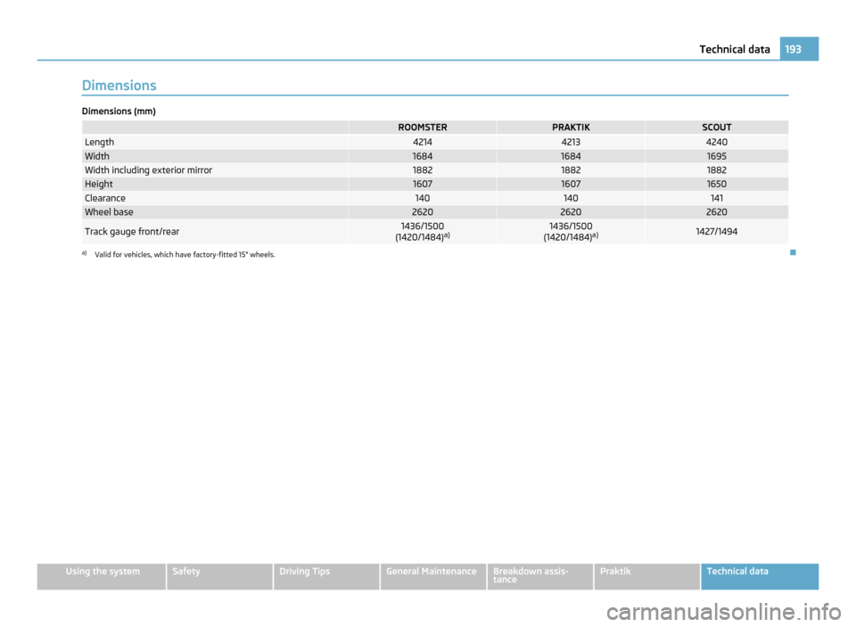856x627 pixels.
Task: Switch to the Driving Tips tab
Action: click(326, 576)
